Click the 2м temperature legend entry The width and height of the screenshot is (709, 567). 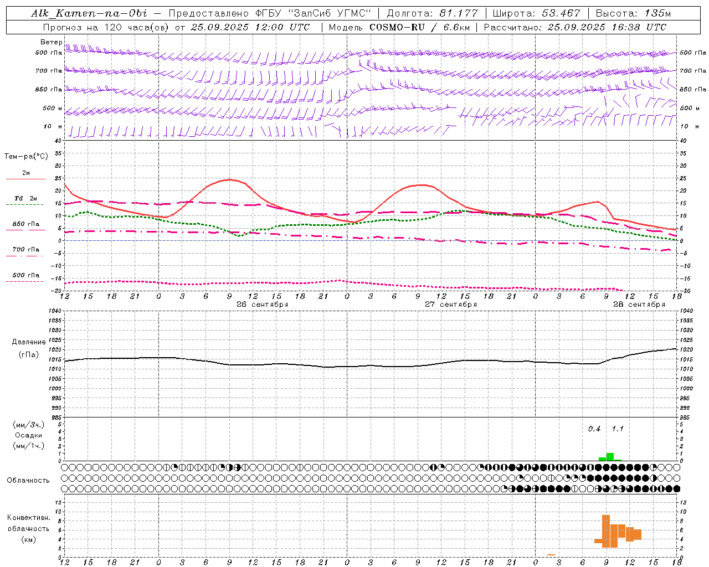pos(26,173)
